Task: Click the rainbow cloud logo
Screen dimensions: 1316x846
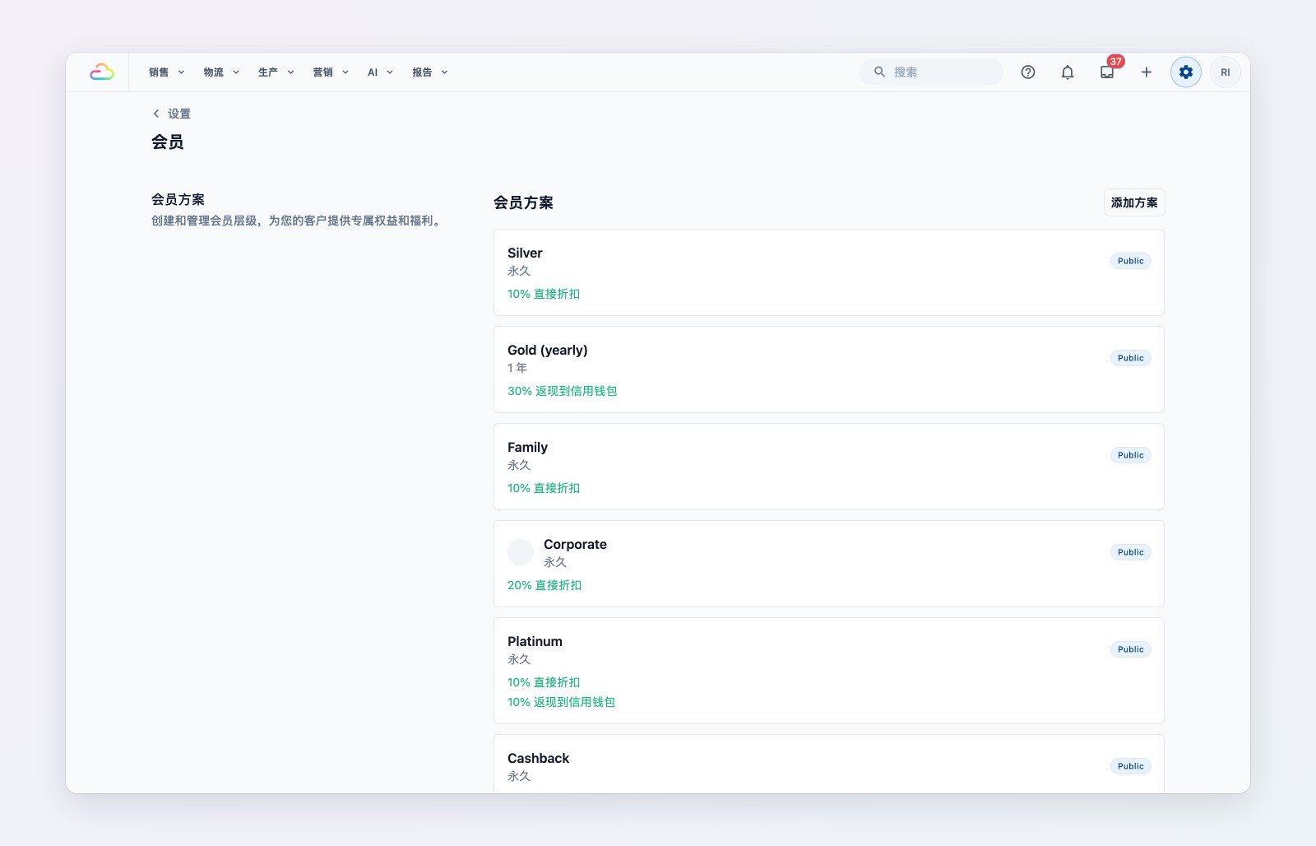Action: click(x=101, y=72)
